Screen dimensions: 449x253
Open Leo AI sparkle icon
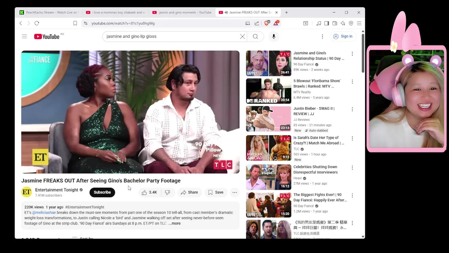(x=343, y=23)
